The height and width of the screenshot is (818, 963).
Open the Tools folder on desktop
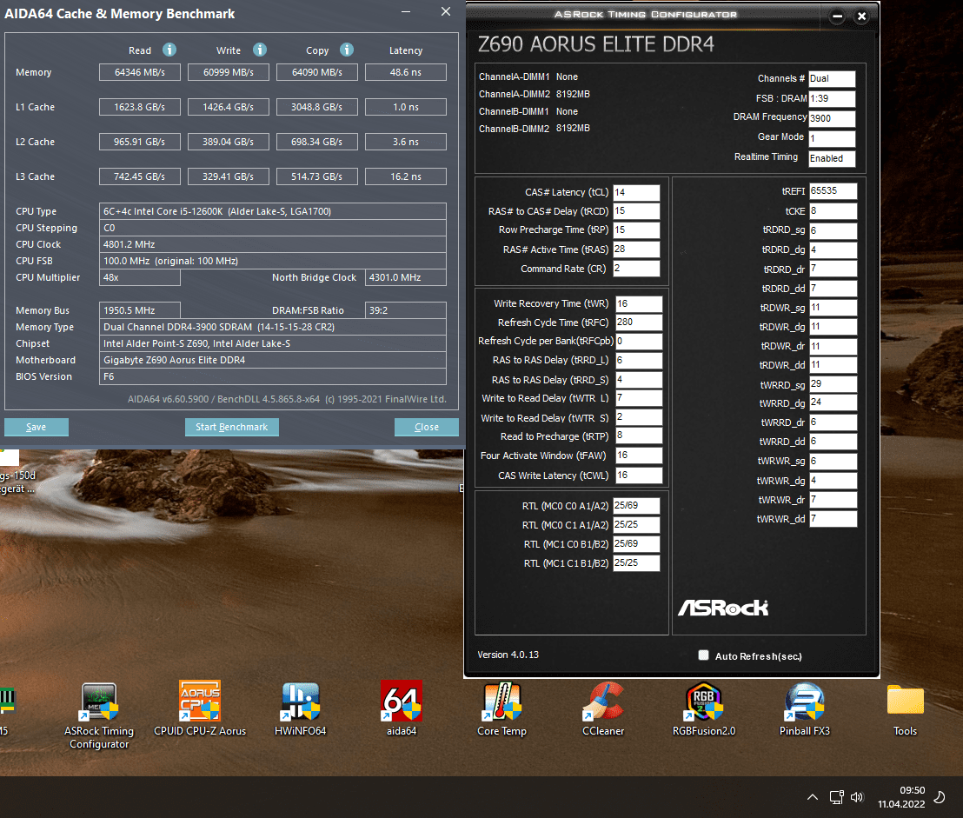(x=906, y=708)
